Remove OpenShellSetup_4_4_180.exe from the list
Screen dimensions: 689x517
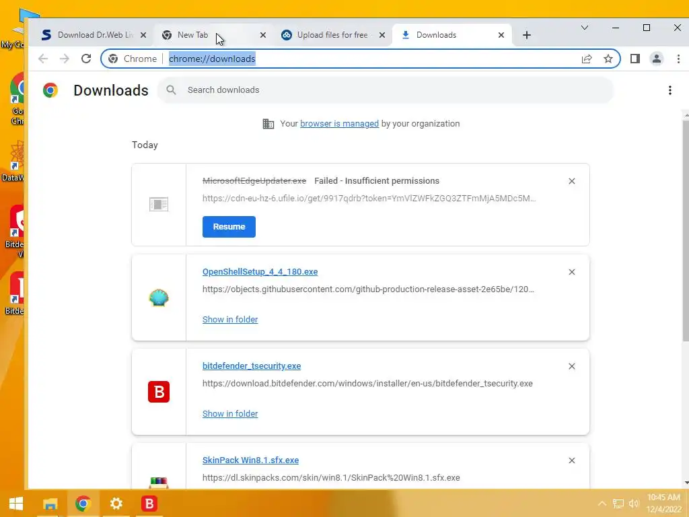click(x=572, y=272)
